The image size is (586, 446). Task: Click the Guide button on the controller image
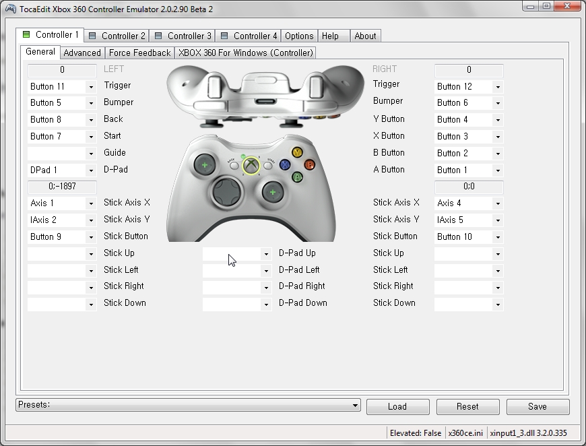(251, 166)
